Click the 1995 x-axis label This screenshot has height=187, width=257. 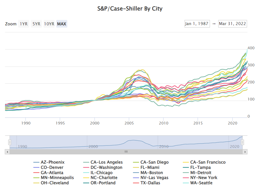click(60, 123)
